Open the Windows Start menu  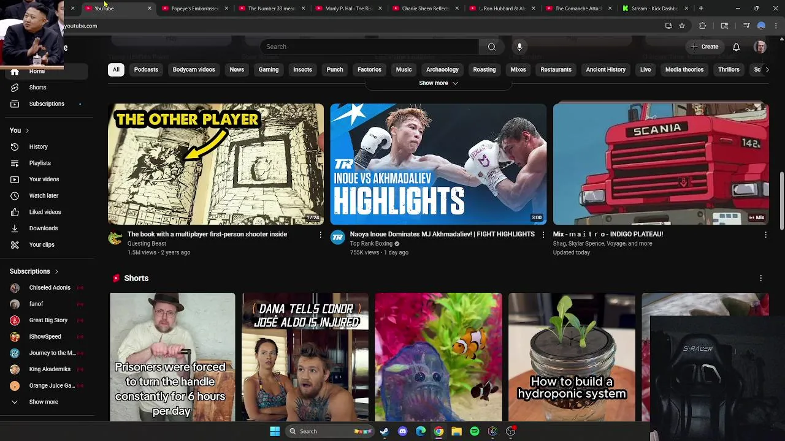click(275, 431)
